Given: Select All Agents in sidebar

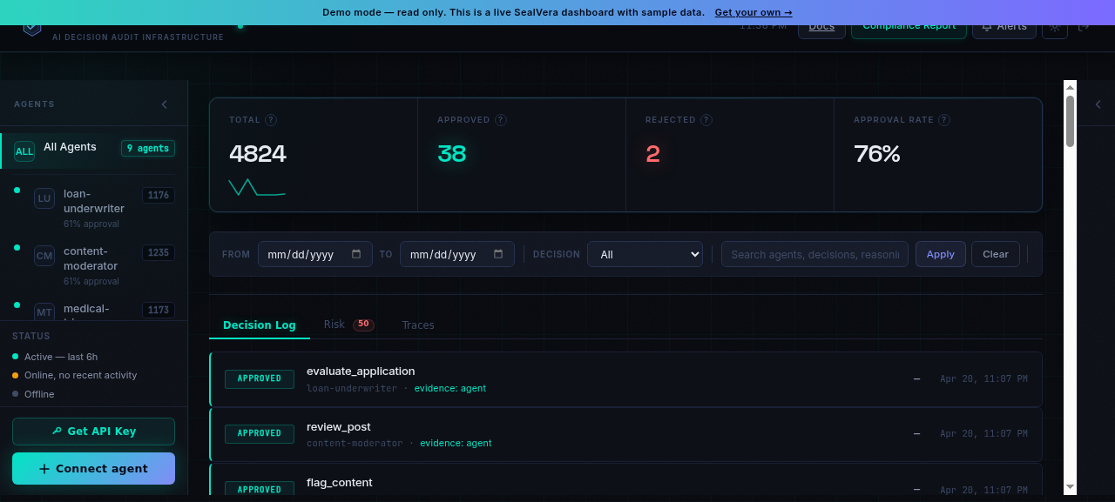Looking at the screenshot, I should 93,151.
